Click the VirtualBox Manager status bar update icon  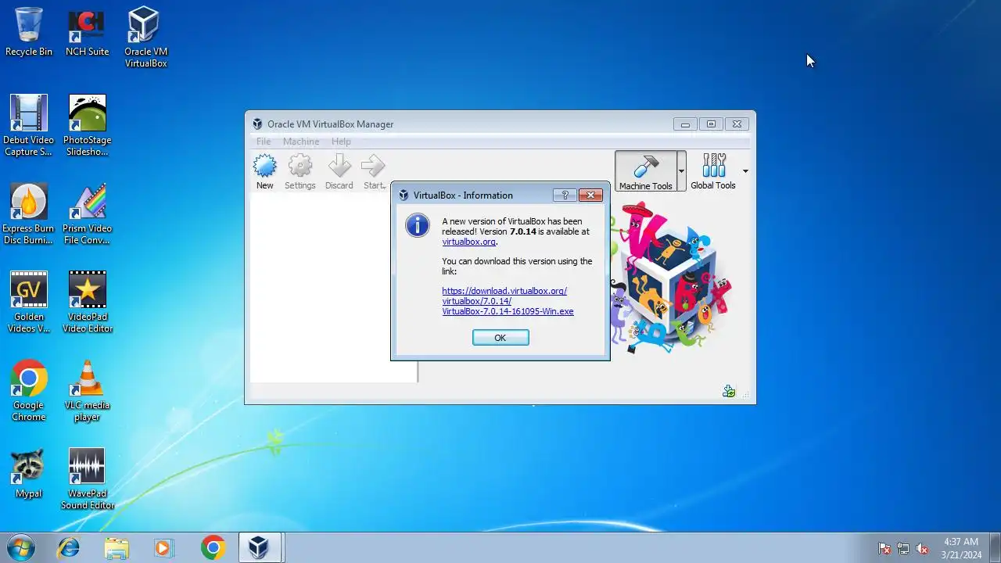tap(729, 392)
